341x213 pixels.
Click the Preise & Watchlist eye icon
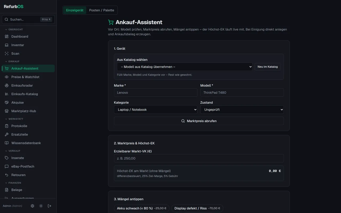coord(7,77)
